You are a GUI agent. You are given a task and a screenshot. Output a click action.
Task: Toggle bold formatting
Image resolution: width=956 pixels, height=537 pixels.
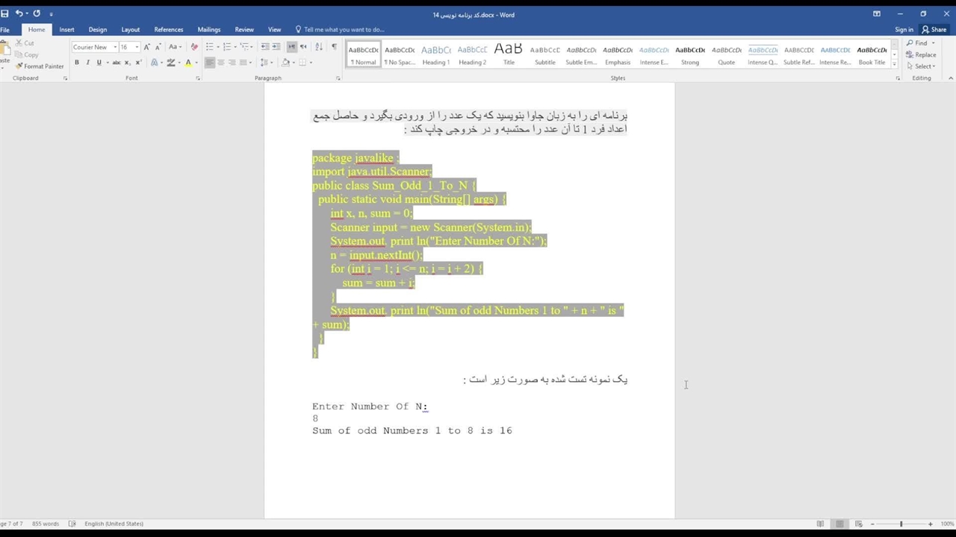pos(76,63)
